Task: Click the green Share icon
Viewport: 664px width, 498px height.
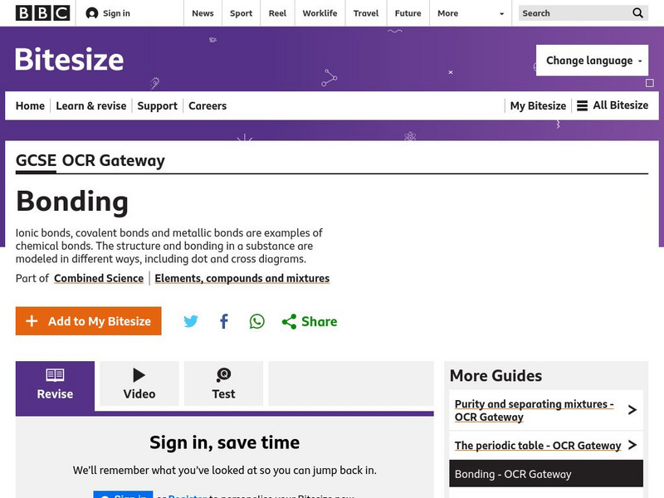Action: [x=289, y=322]
